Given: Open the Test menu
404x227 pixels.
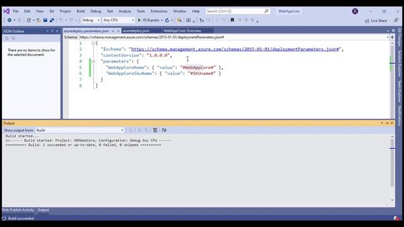Looking at the screenshot, I should pos(110,11).
